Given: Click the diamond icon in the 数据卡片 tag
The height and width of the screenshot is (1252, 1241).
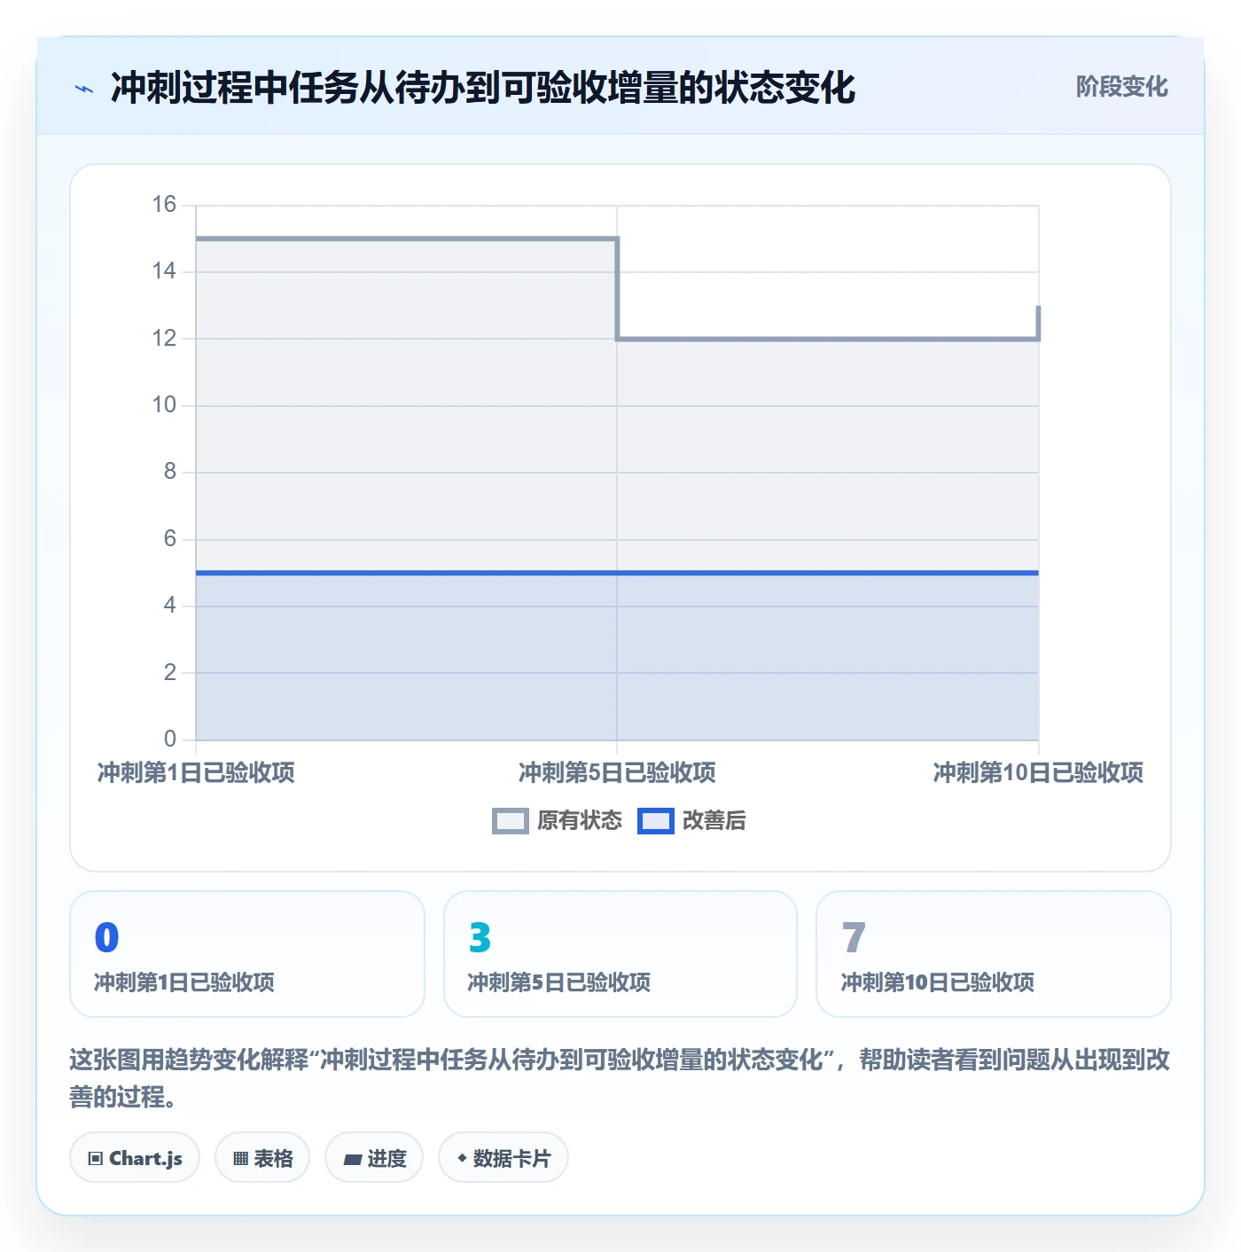Looking at the screenshot, I should 462,1157.
